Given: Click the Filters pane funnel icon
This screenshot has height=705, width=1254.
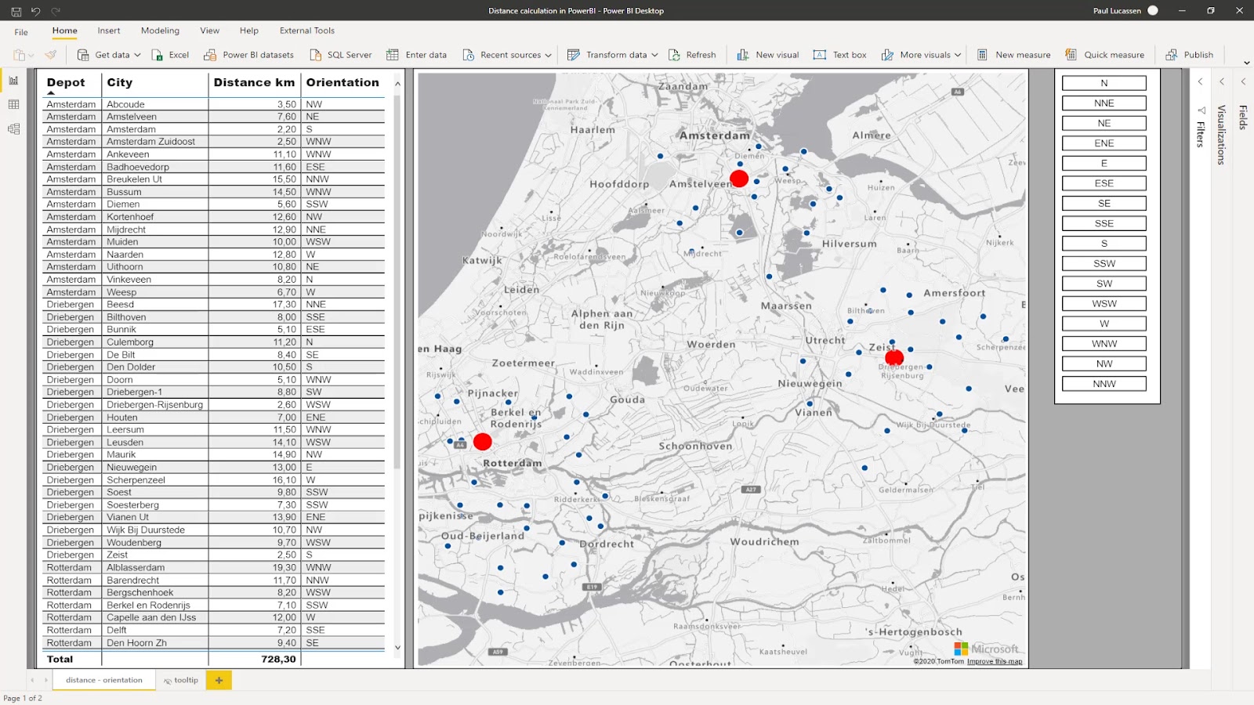Looking at the screenshot, I should coord(1201,110).
